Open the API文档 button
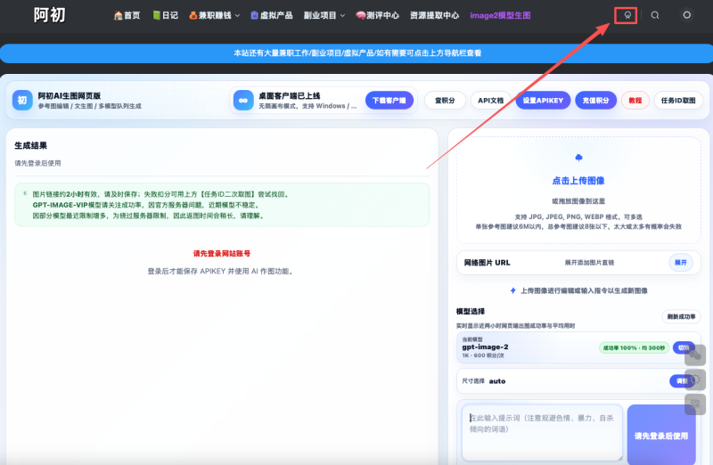713x465 pixels. [x=491, y=101]
